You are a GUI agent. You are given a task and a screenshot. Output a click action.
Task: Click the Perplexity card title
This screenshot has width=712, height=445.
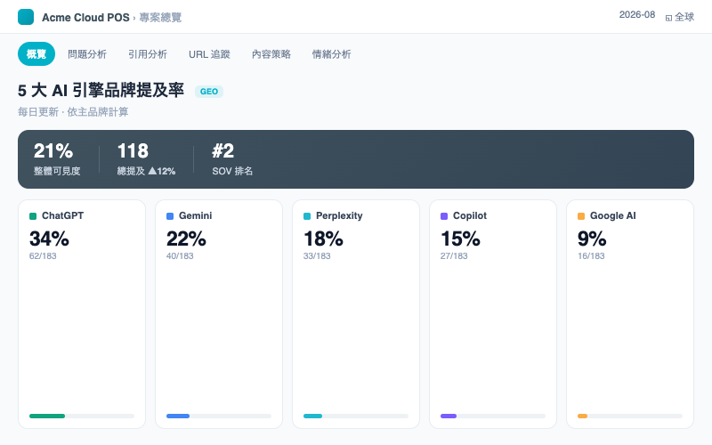click(339, 215)
